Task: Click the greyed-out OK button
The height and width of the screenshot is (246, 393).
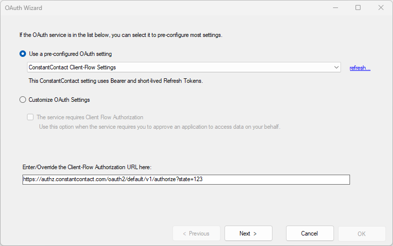Action: pyautogui.click(x=361, y=234)
